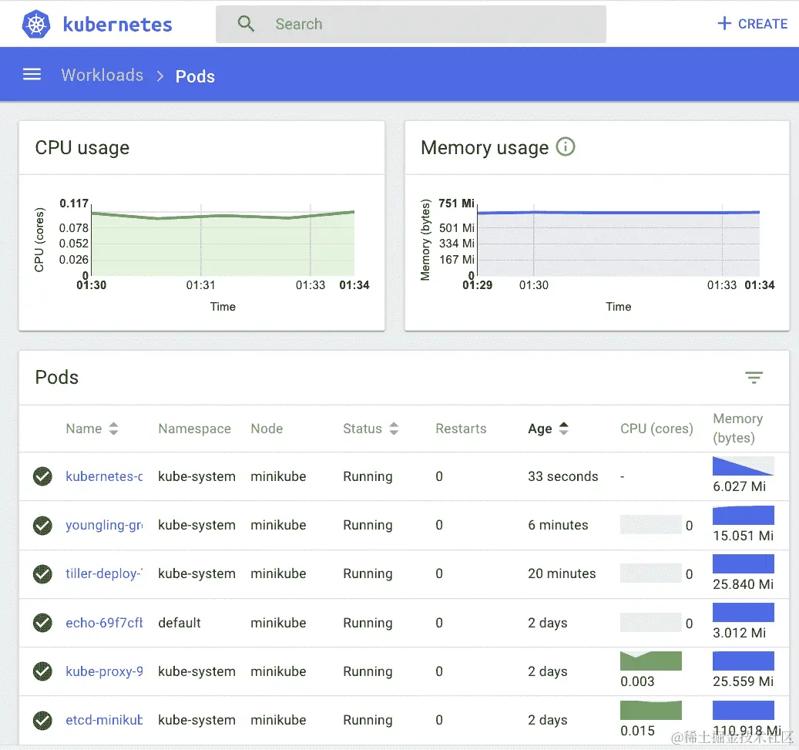Image resolution: width=799 pixels, height=750 pixels.
Task: Open the echo-69f7cf pod link
Action: (x=104, y=623)
